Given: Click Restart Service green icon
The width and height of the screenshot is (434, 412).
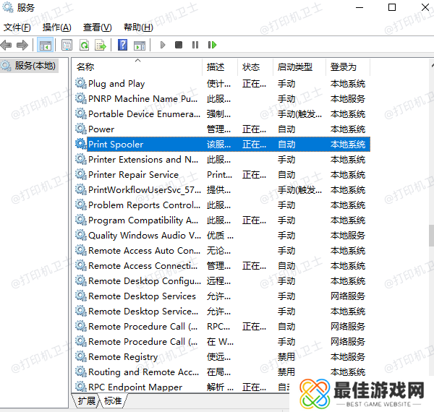Looking at the screenshot, I should pyautogui.click(x=212, y=45).
